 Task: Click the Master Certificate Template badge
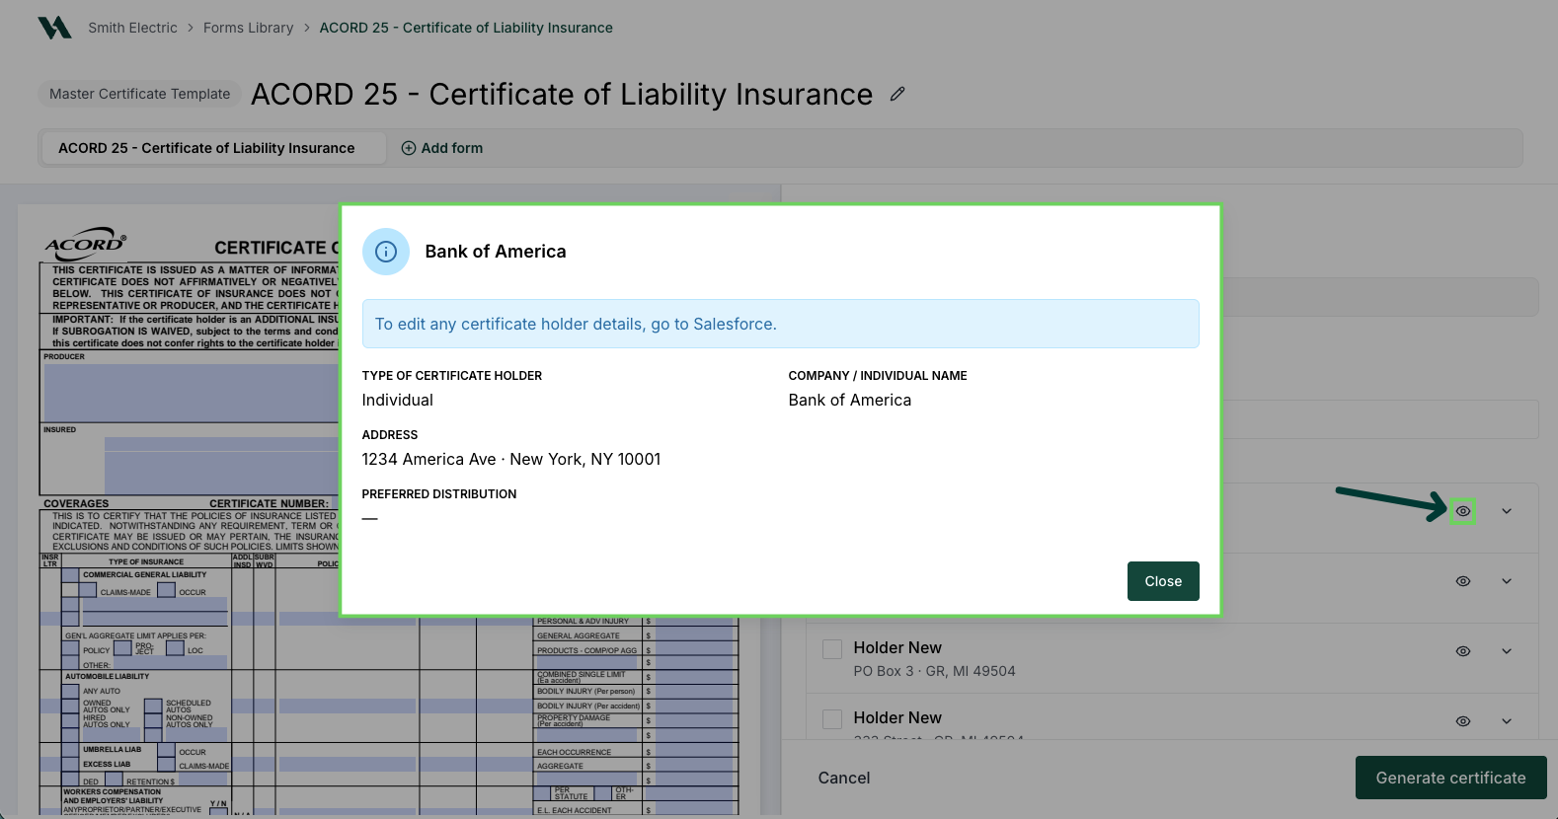(139, 94)
